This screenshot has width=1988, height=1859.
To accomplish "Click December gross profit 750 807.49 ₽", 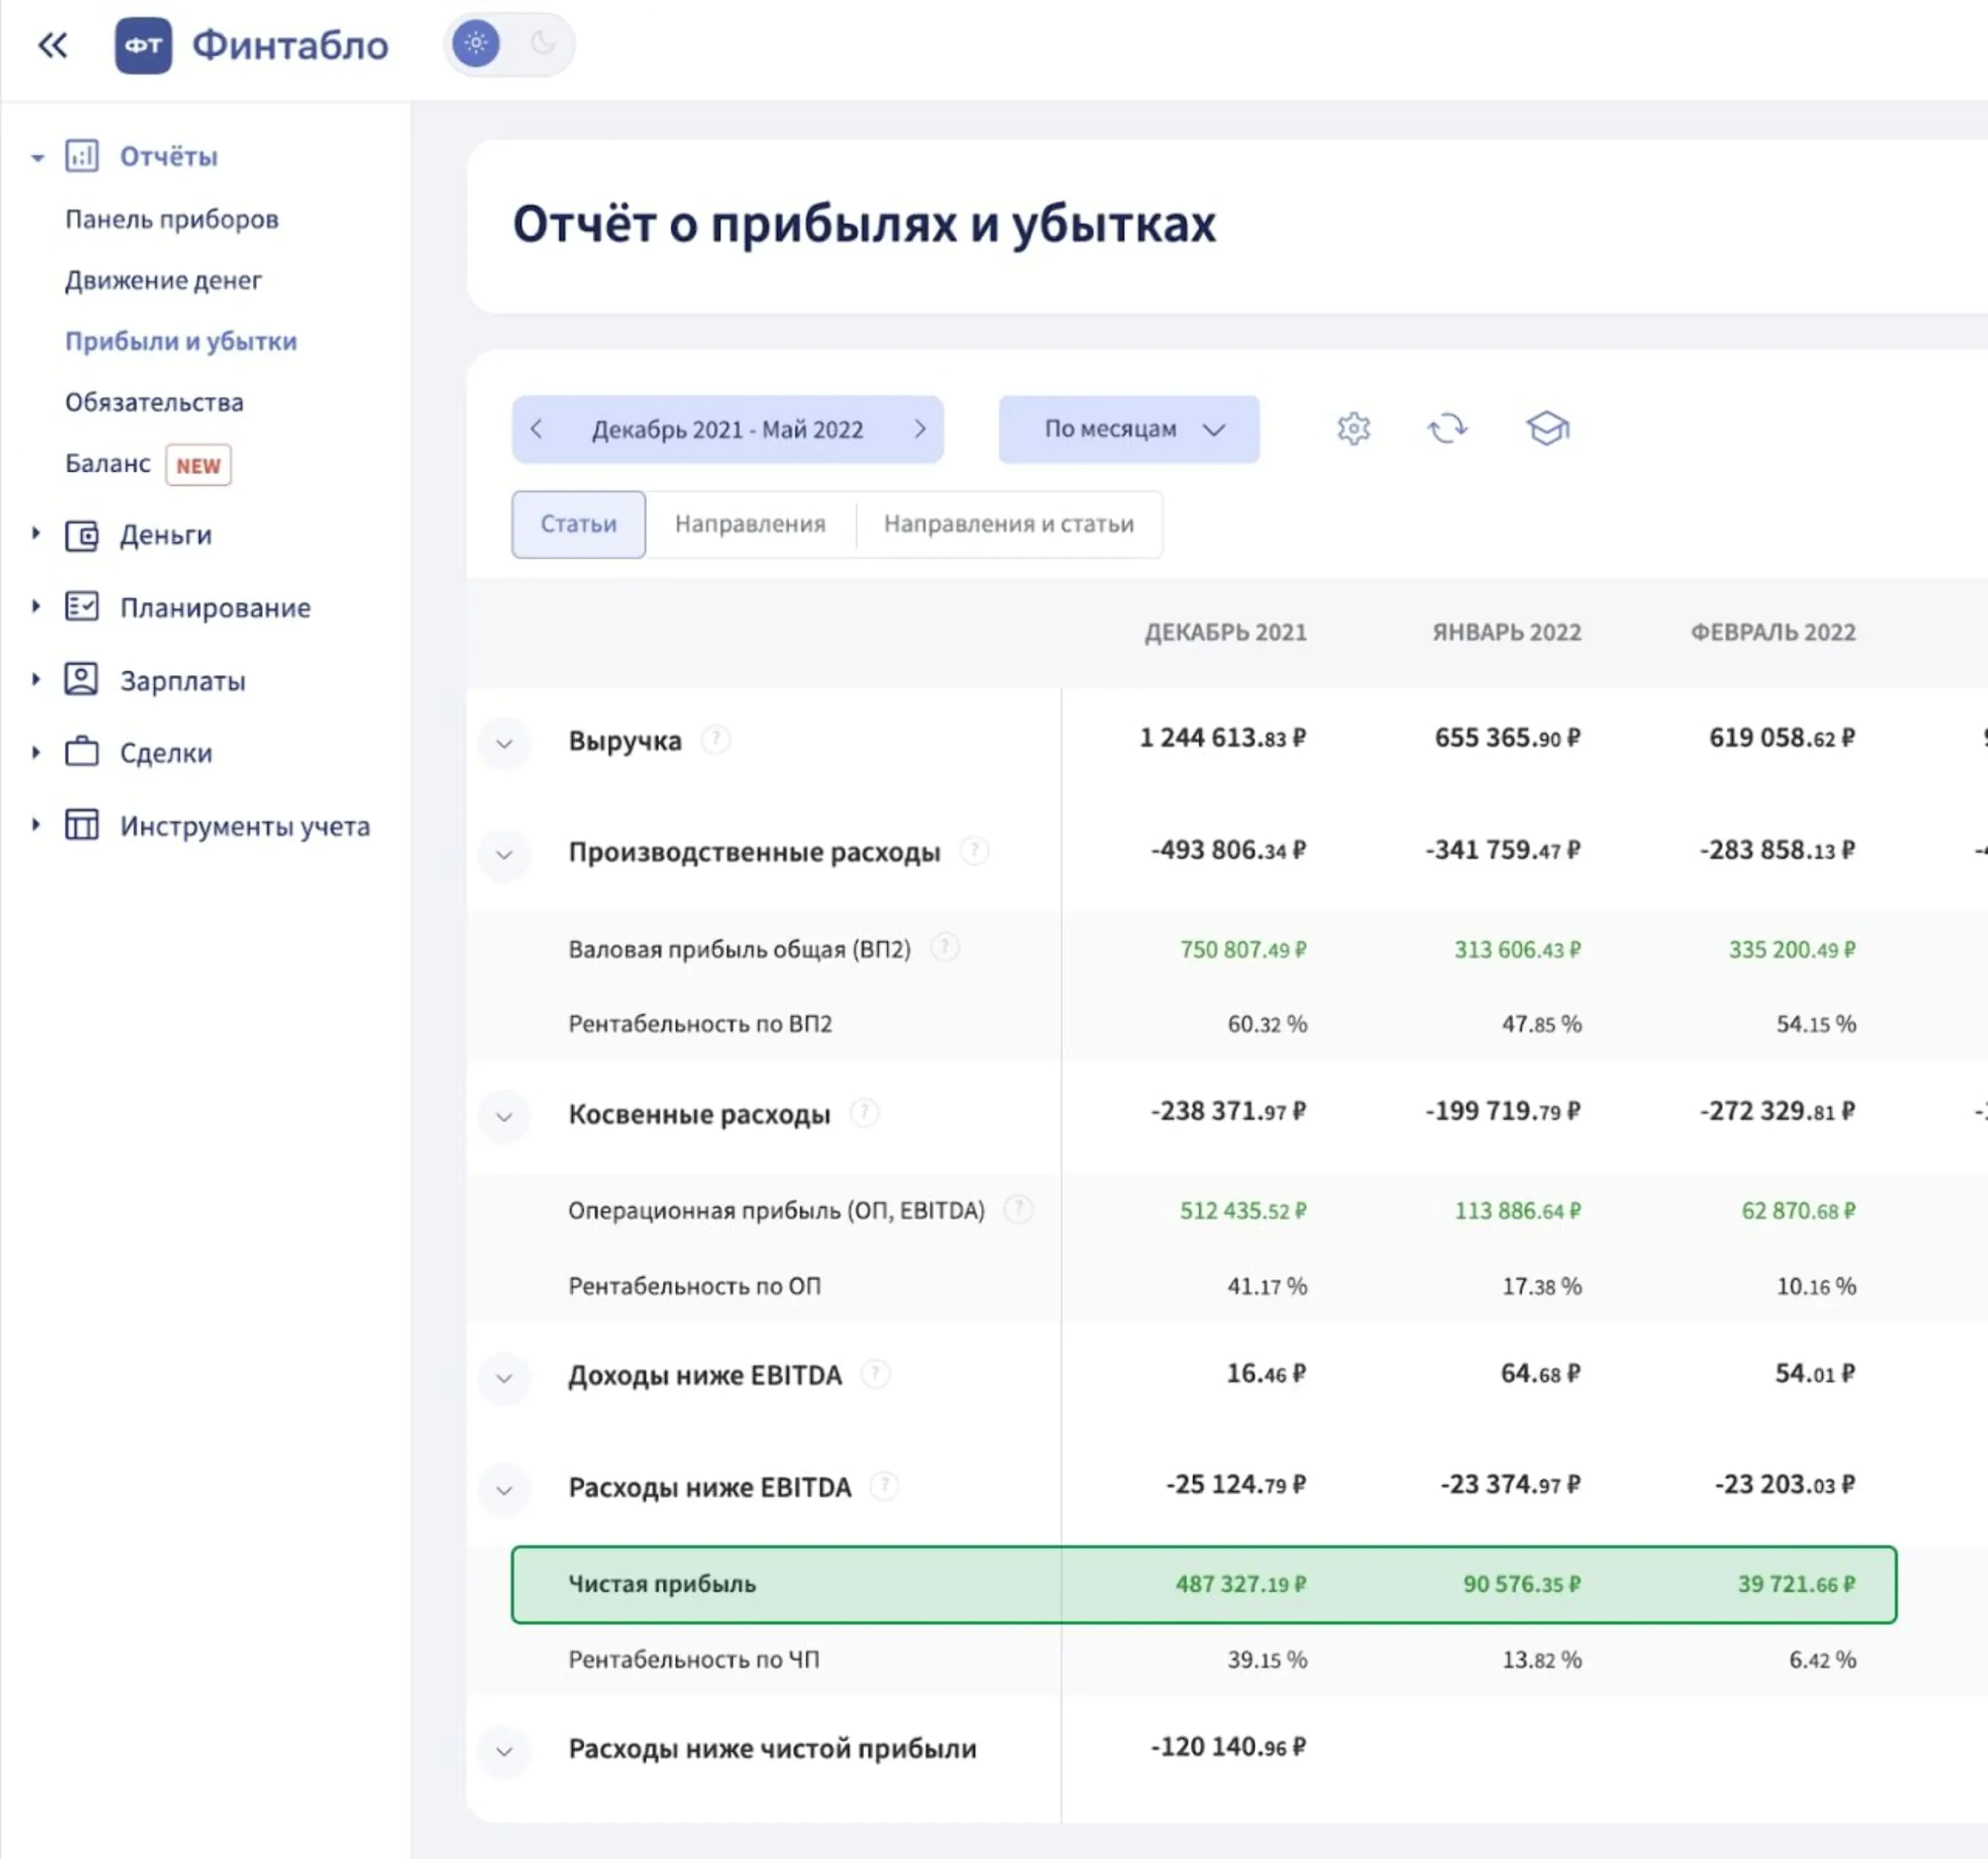I will pos(1243,949).
